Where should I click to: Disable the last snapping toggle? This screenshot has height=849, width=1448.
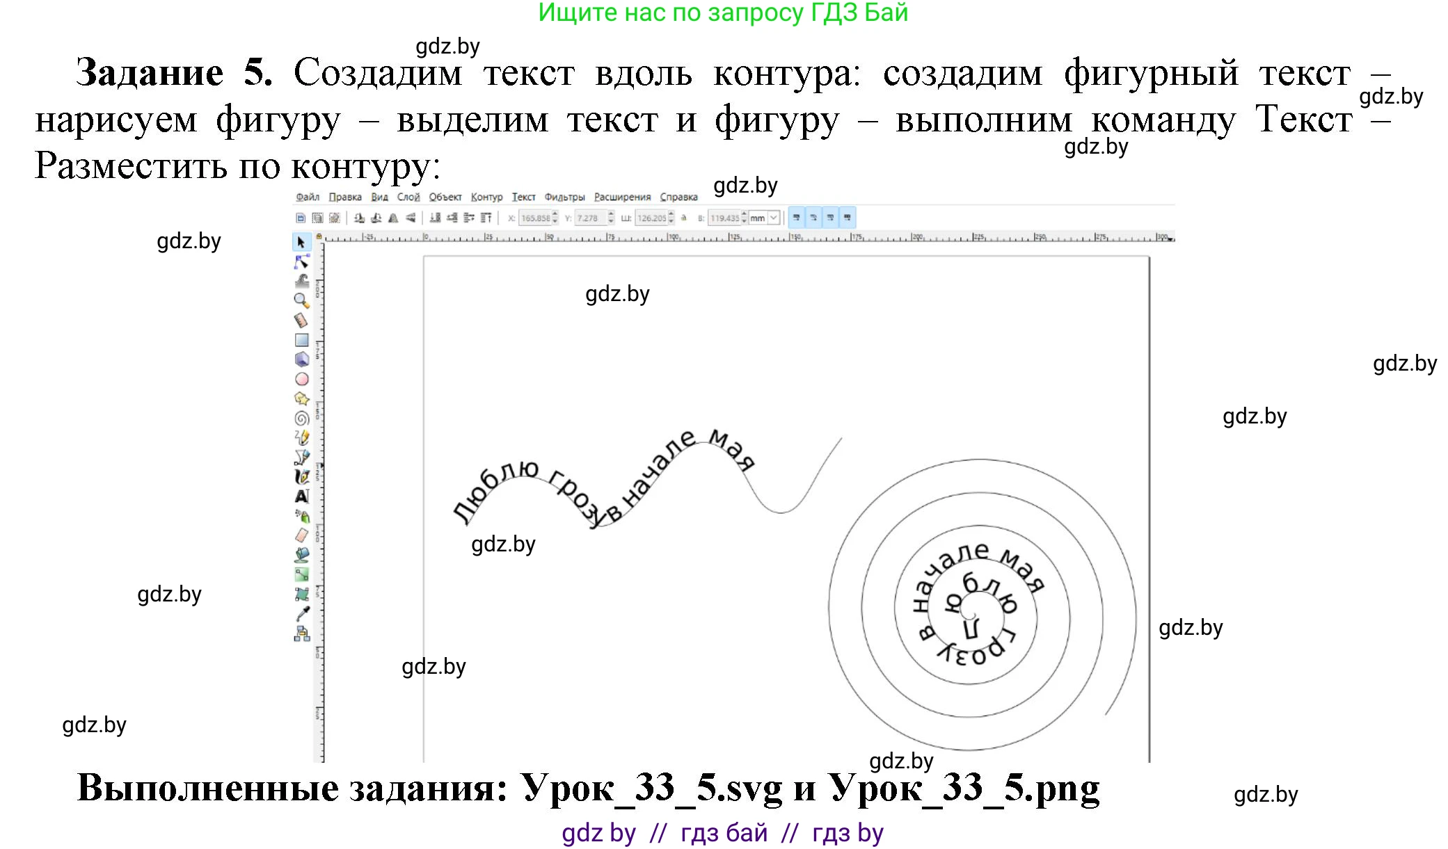(x=848, y=218)
